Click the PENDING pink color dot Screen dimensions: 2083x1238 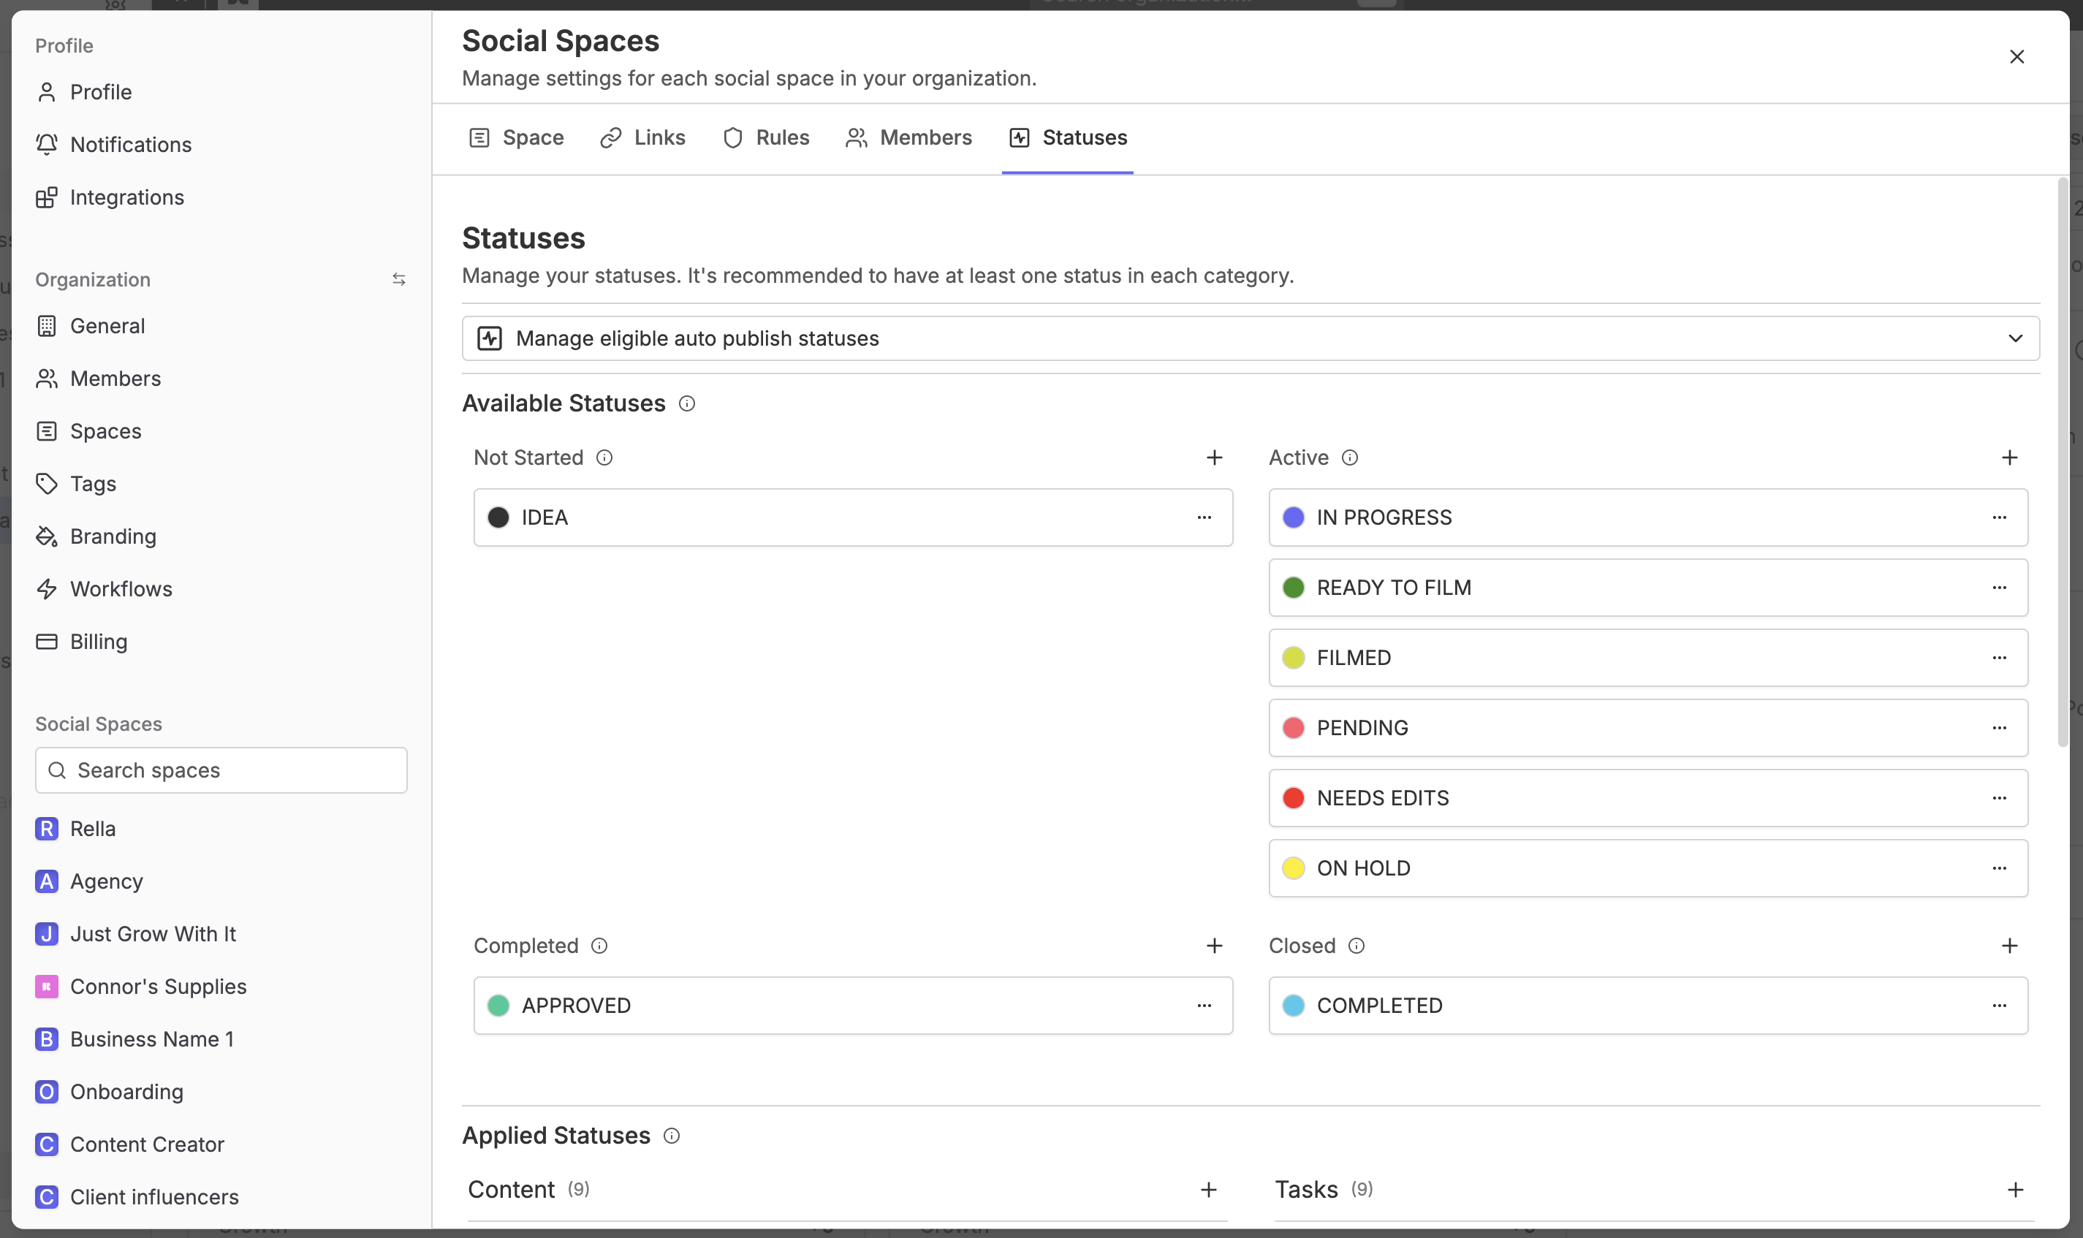tap(1293, 727)
